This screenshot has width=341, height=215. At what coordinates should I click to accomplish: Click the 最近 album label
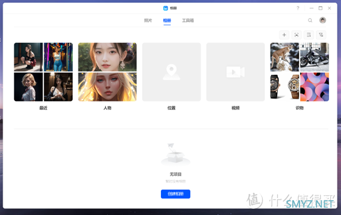pos(43,108)
